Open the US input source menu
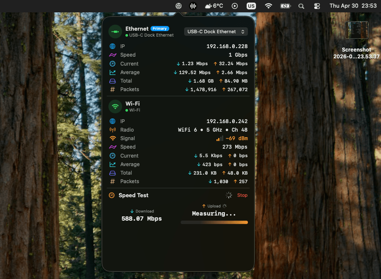This screenshot has width=381, height=279. (x=251, y=6)
